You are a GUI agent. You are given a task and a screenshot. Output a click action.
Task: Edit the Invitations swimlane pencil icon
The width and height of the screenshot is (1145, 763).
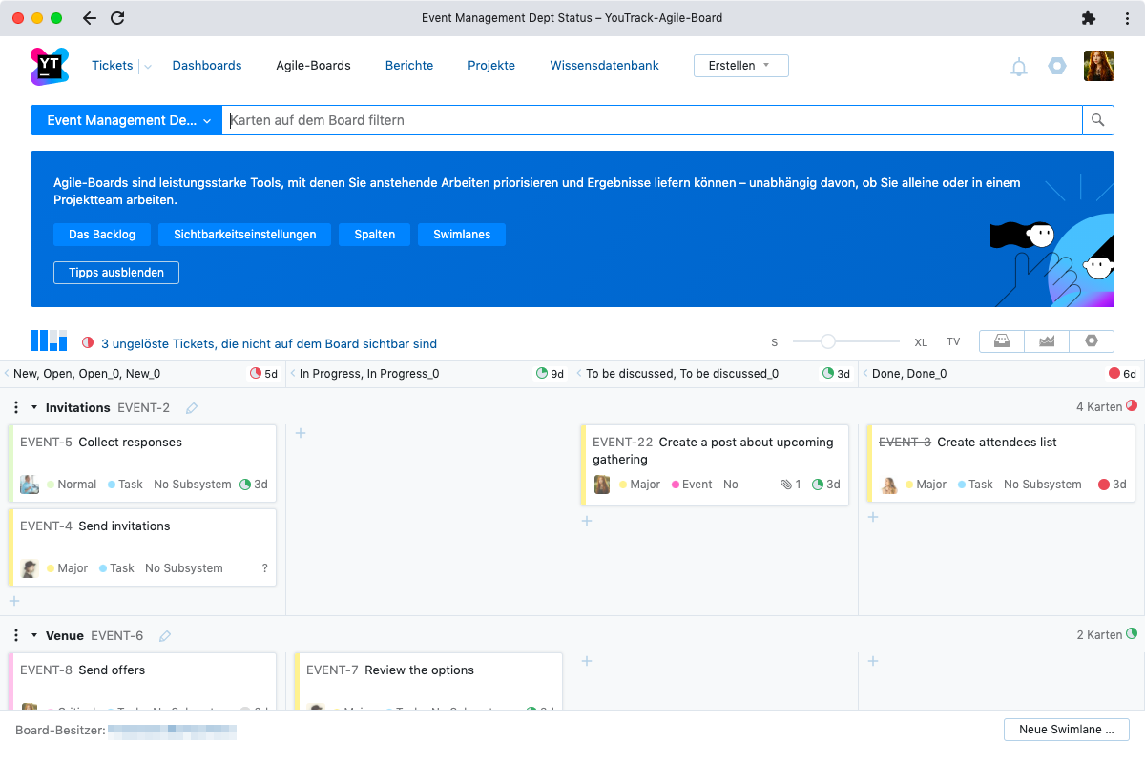point(192,408)
